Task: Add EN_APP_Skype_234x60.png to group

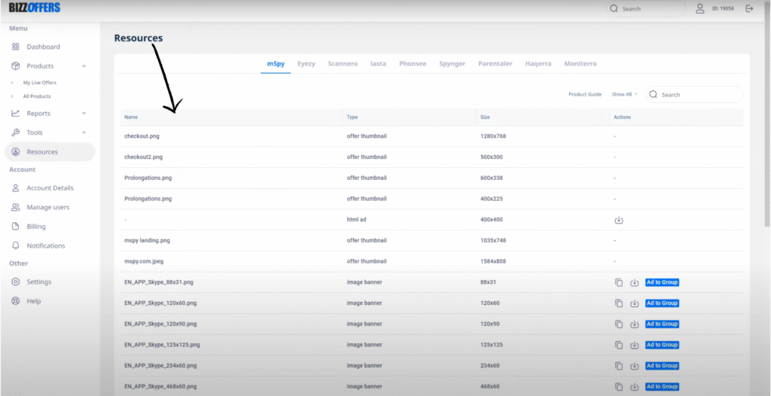Action: [x=662, y=365]
